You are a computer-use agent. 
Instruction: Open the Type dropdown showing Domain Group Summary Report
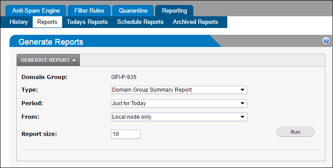tap(179, 90)
